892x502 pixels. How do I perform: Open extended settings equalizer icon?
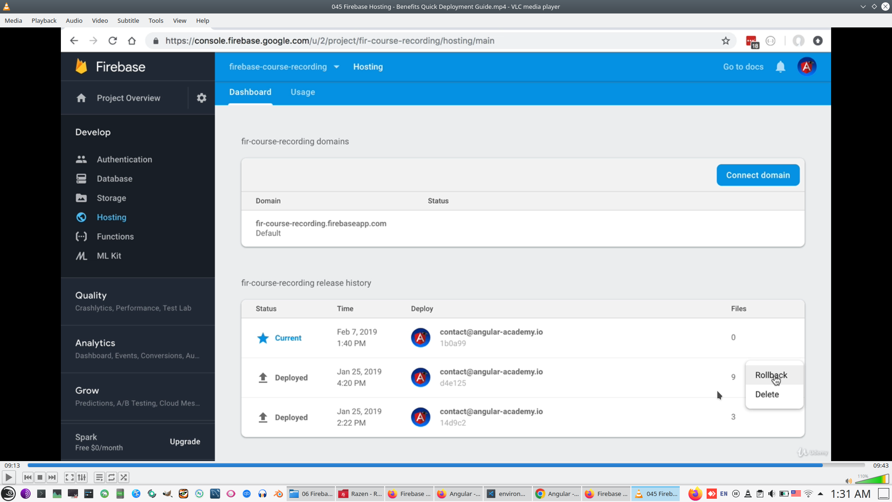click(x=82, y=477)
